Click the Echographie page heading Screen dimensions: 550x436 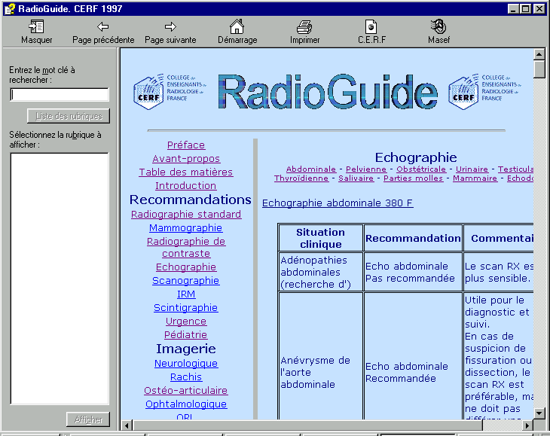click(416, 157)
